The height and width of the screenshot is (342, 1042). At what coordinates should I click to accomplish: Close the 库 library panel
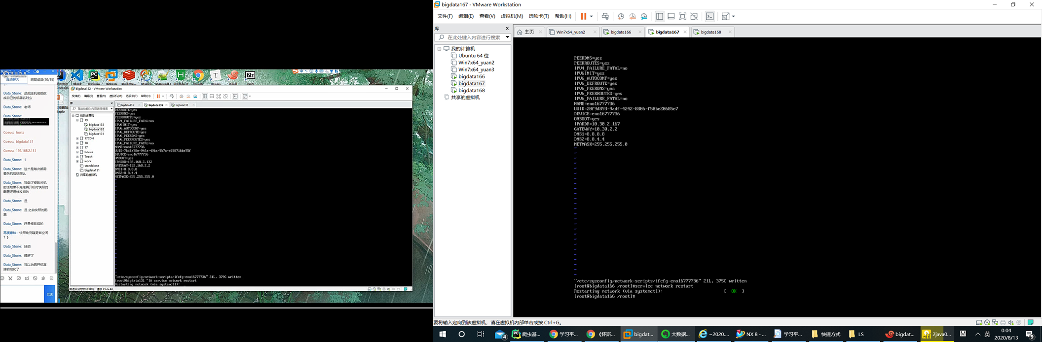[507, 29]
